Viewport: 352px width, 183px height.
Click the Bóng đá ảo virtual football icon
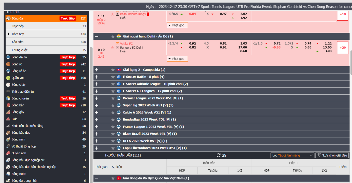[x=8, y=57]
